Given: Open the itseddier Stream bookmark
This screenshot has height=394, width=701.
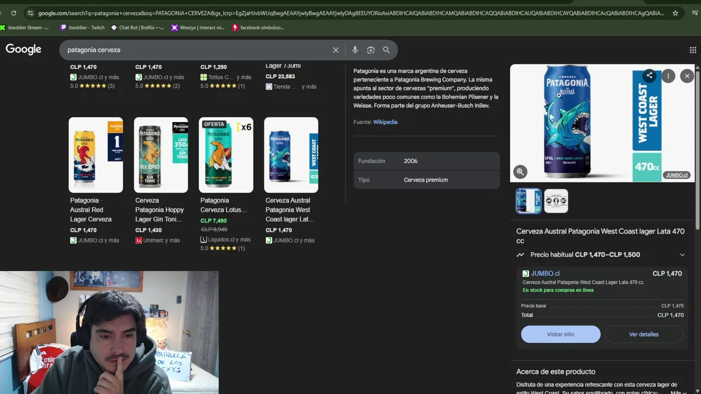Looking at the screenshot, I should click(x=25, y=27).
